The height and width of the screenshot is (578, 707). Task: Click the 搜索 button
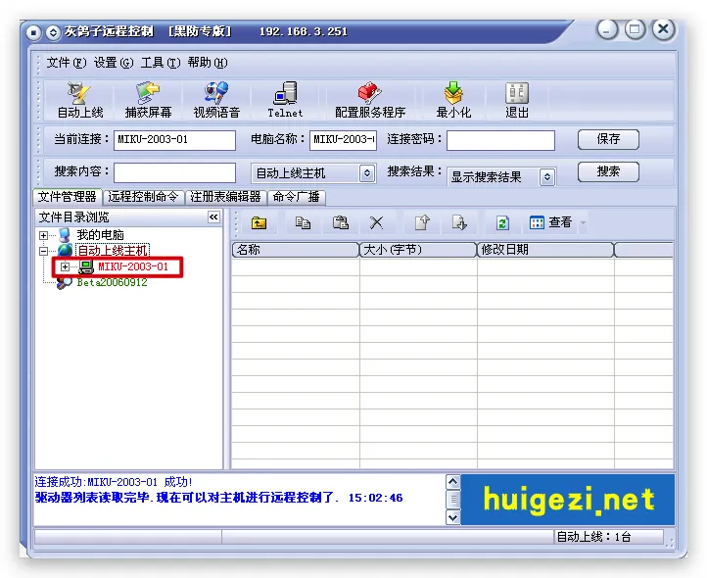tap(608, 171)
